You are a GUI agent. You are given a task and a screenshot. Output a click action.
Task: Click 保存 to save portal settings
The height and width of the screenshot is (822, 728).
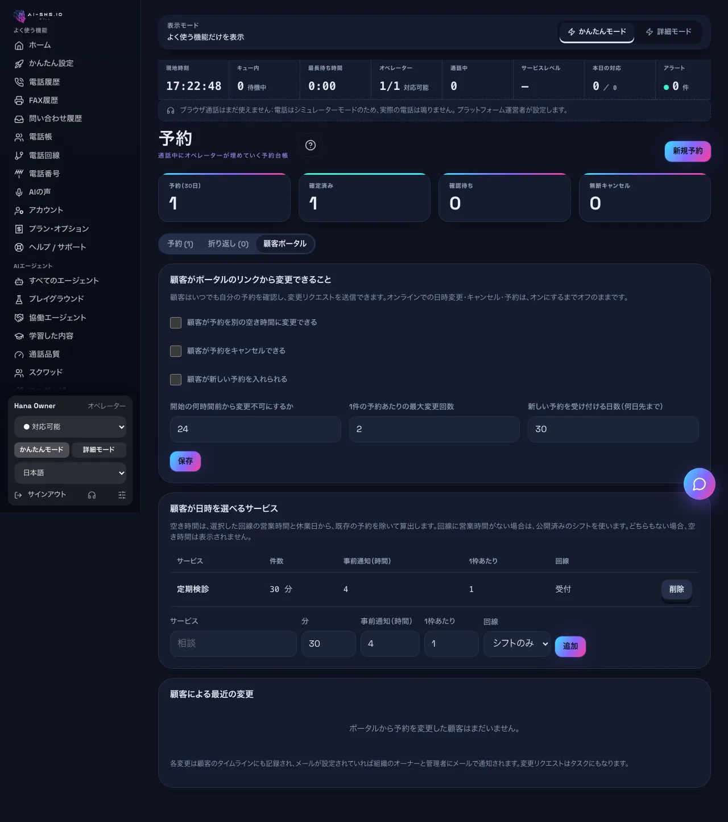185,461
